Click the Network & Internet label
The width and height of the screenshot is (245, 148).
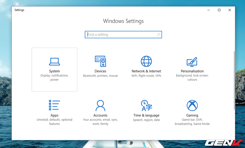146,71
